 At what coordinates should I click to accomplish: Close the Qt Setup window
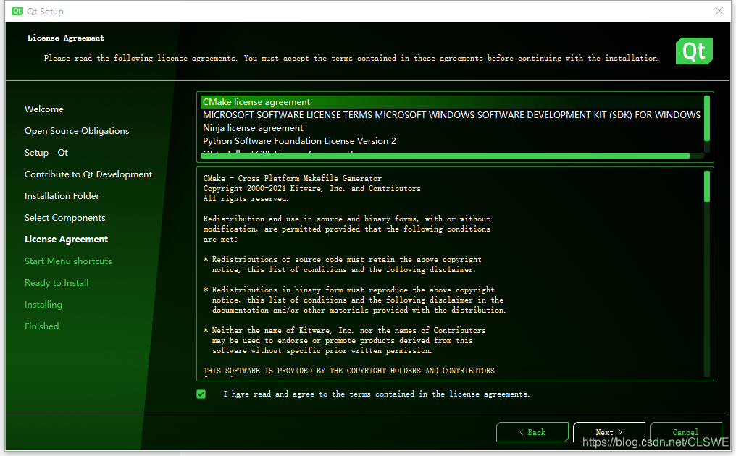point(719,11)
